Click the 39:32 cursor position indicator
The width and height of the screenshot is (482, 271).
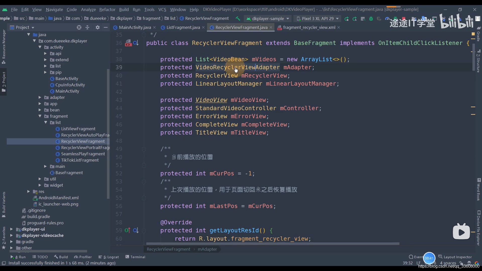click(408, 263)
